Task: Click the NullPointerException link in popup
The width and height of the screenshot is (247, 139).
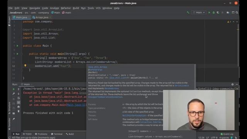Action: coord(134,115)
